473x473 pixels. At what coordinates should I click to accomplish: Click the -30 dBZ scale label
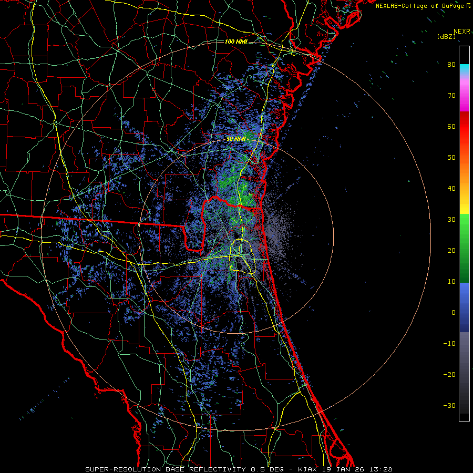pyautogui.click(x=449, y=405)
